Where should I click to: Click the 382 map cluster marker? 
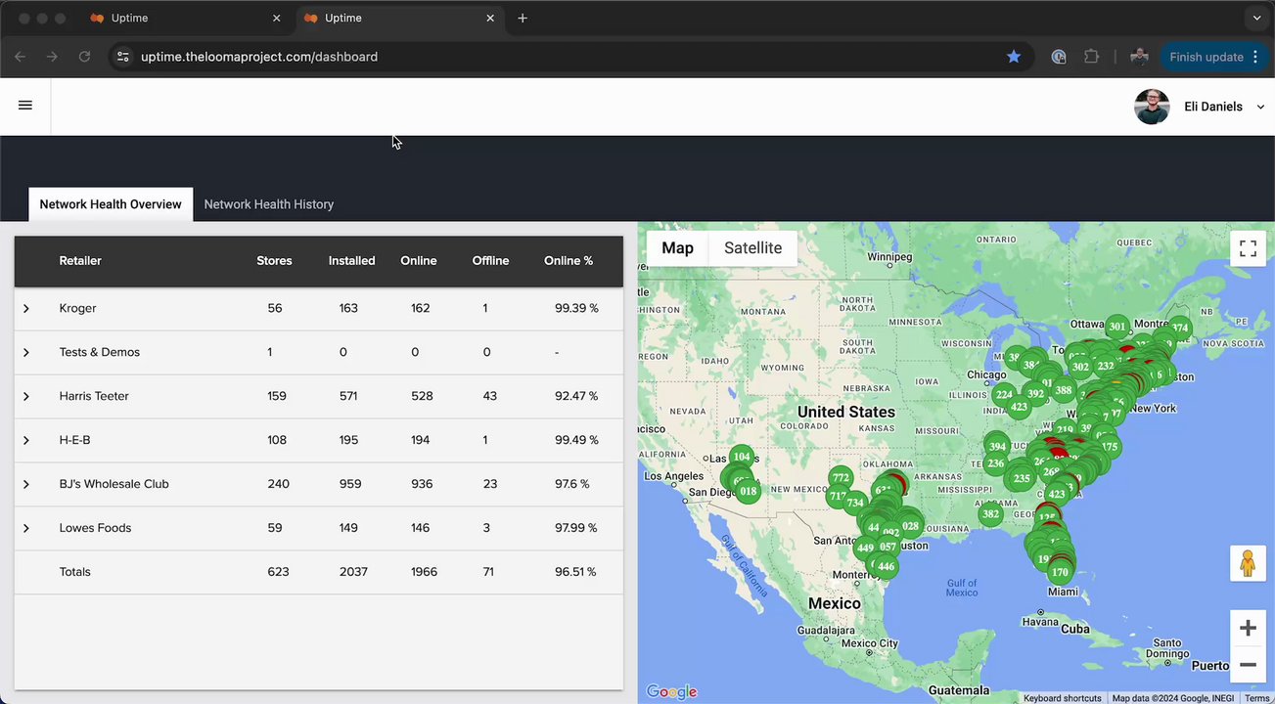point(990,514)
